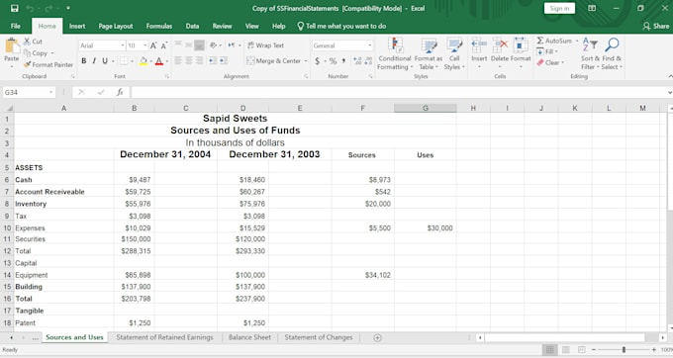
Task: Open Customize Quick Access Toolbar dropdown
Action: [68, 8]
